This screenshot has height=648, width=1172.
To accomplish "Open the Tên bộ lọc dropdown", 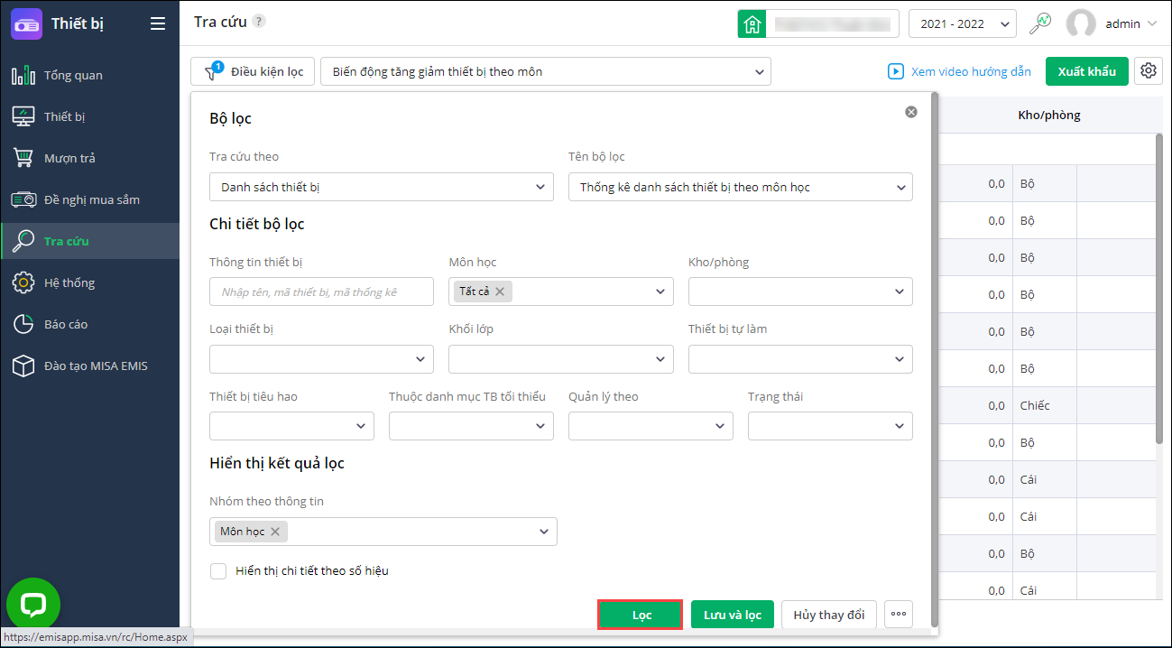I will pos(741,187).
